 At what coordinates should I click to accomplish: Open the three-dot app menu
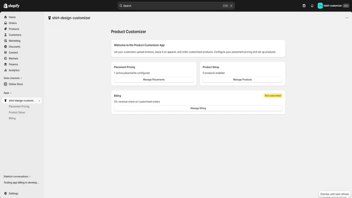(347, 18)
